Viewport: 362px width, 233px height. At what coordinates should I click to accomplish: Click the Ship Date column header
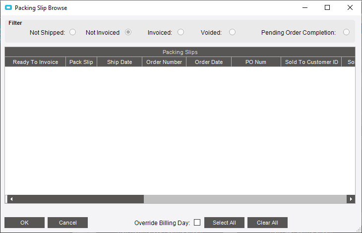[x=120, y=62]
